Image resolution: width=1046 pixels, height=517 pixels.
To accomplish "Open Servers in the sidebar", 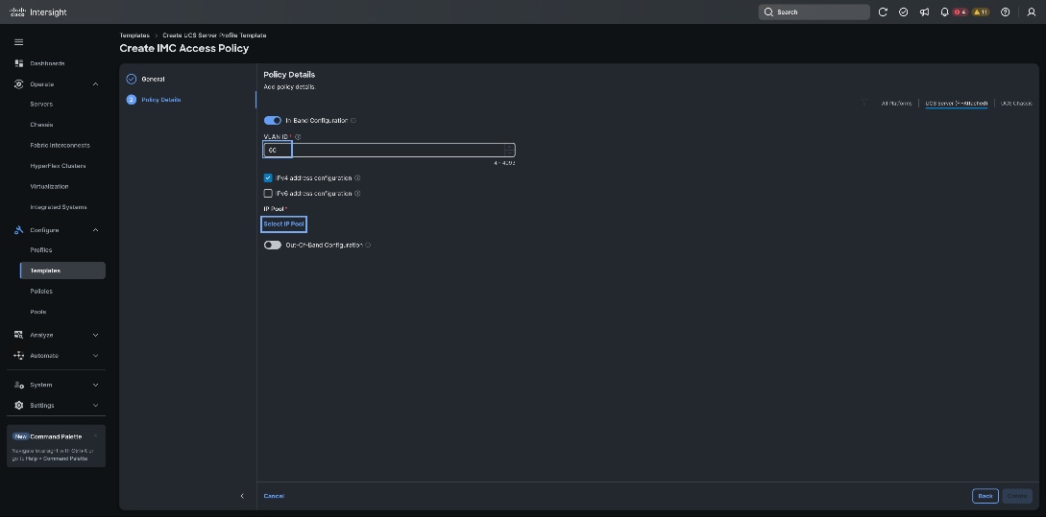I will pos(41,104).
